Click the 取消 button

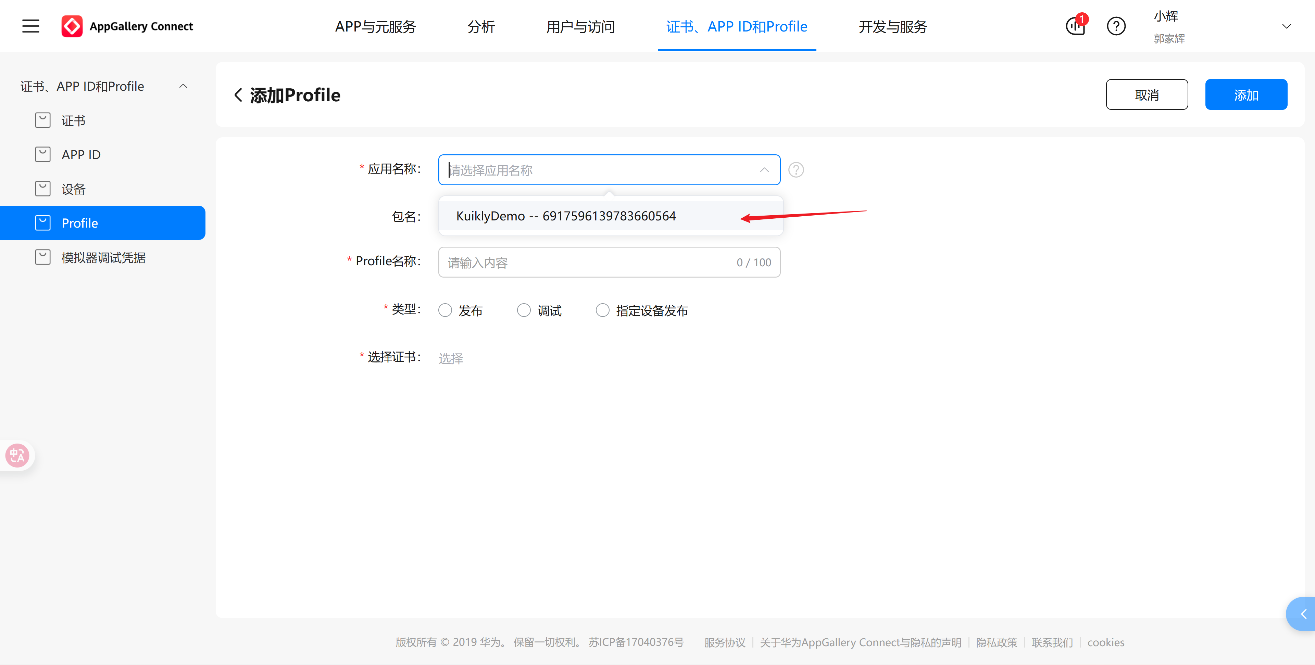(x=1147, y=94)
